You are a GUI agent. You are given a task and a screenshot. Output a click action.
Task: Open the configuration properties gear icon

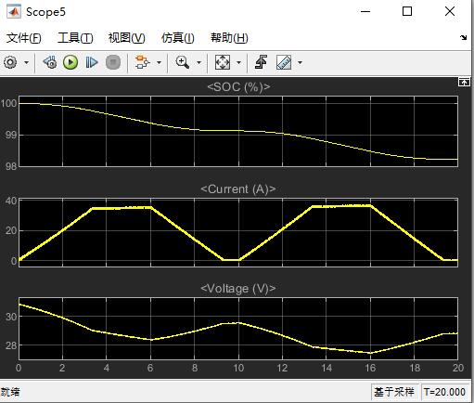[10, 62]
